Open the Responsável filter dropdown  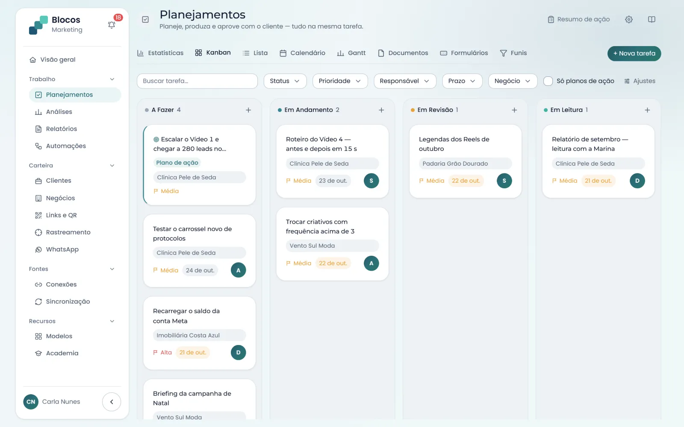405,81
